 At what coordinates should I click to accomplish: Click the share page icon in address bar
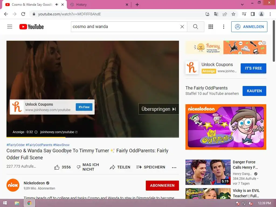pos(225,14)
